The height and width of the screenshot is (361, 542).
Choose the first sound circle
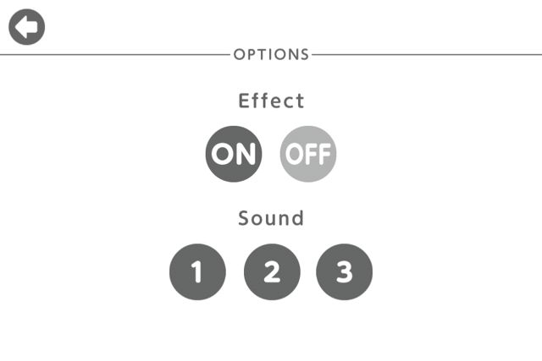(197, 272)
